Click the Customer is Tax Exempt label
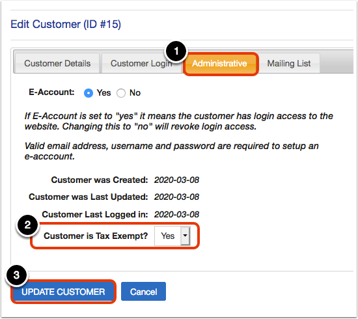Image resolution: width=358 pixels, height=319 pixels. 96,236
